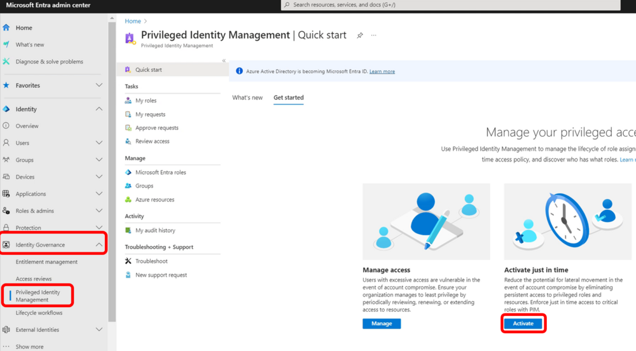This screenshot has width=636, height=351.
Task: Click the search resources input field
Action: coord(451,5)
